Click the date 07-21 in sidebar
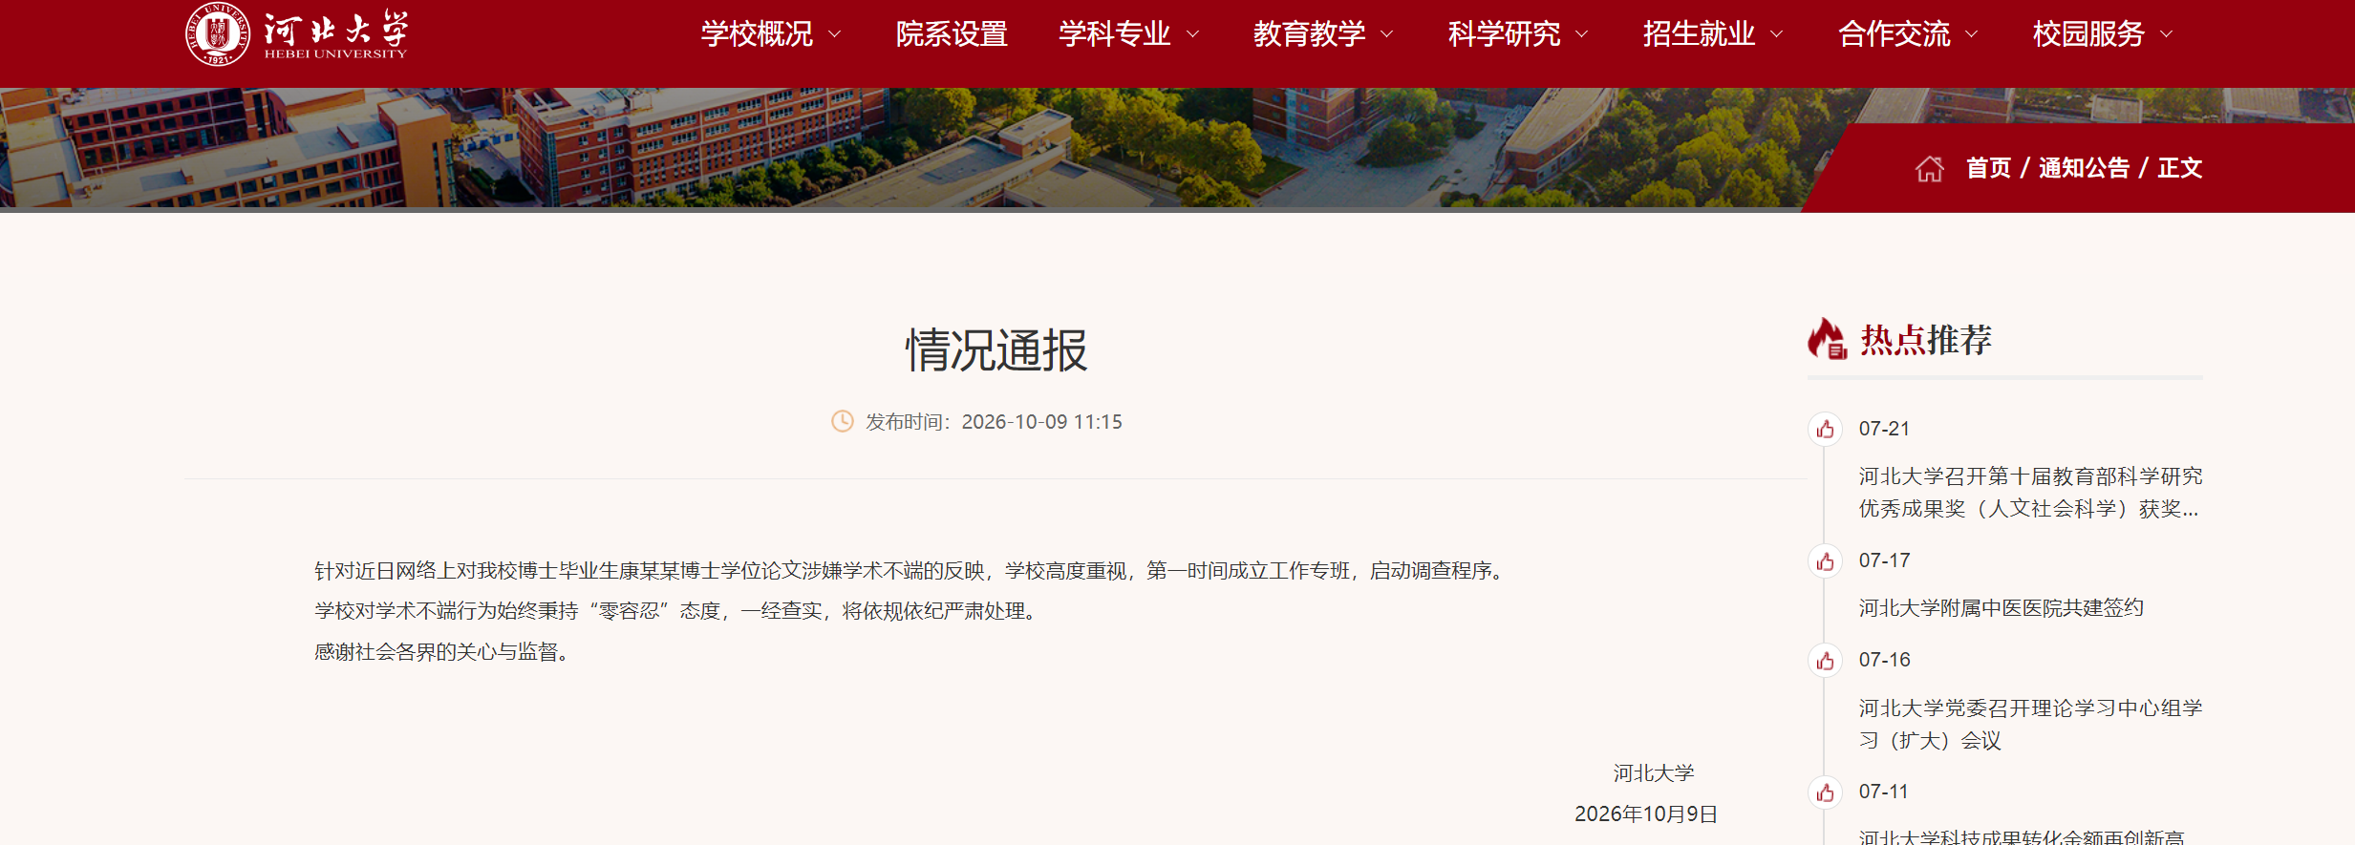Viewport: 2355px width, 845px height. pyautogui.click(x=1884, y=429)
